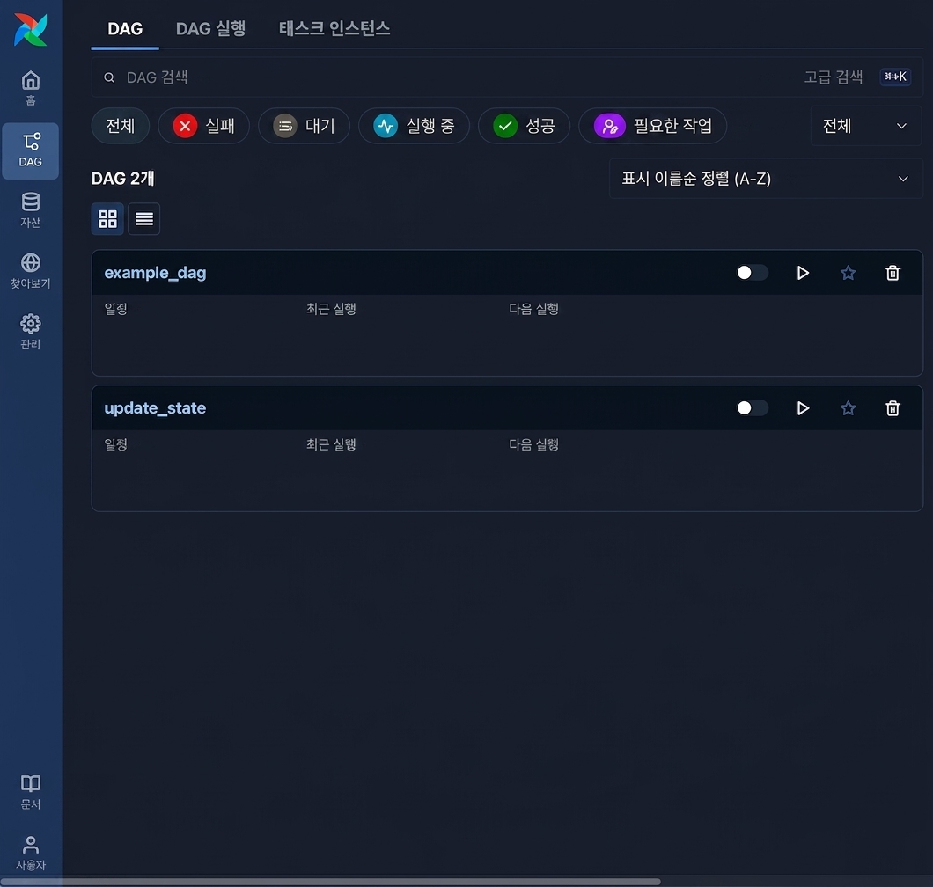
Task: Delete example_dag using trash icon
Action: pyautogui.click(x=893, y=273)
